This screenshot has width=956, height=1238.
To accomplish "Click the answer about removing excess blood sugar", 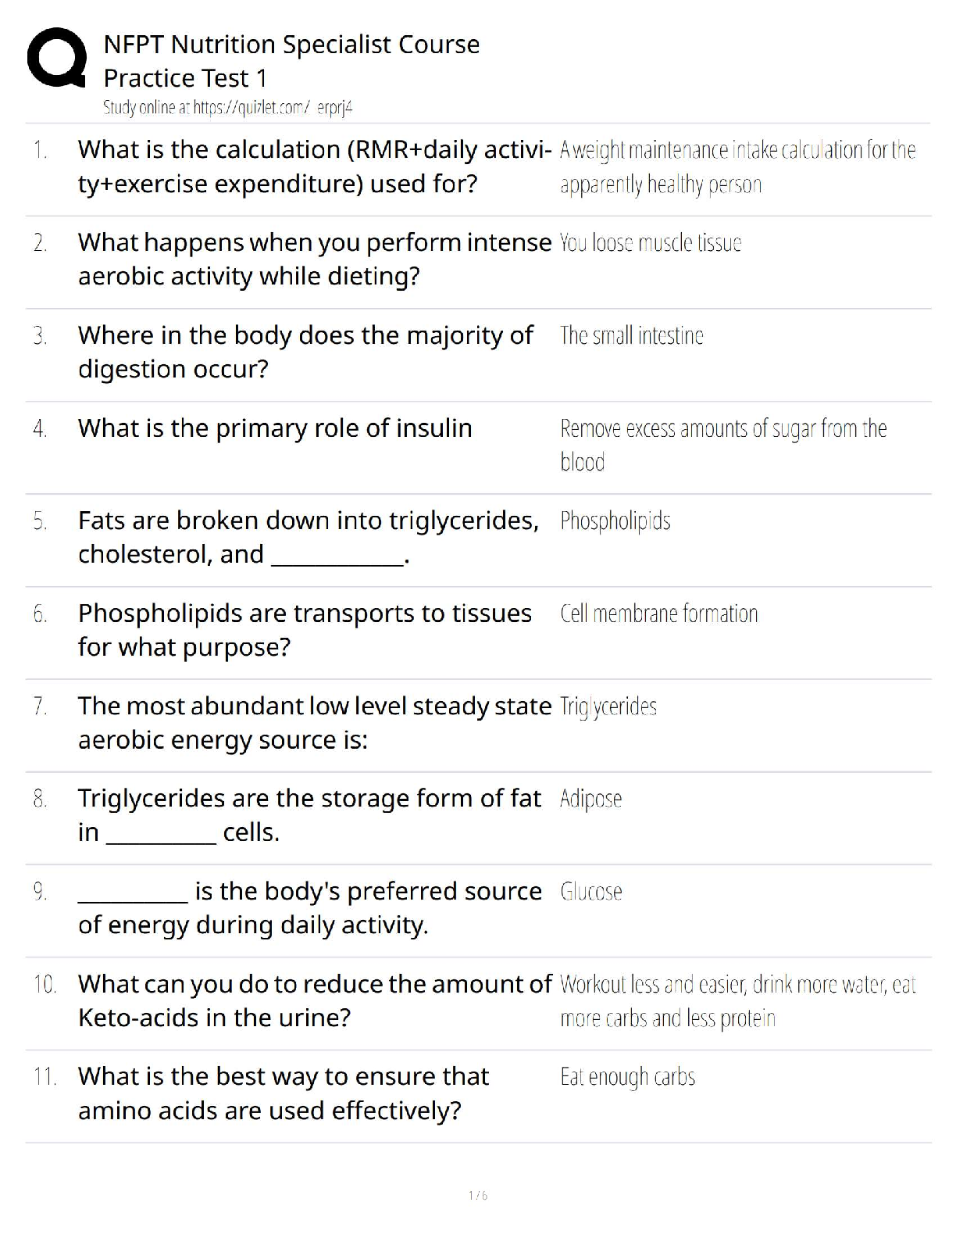I will click(722, 445).
